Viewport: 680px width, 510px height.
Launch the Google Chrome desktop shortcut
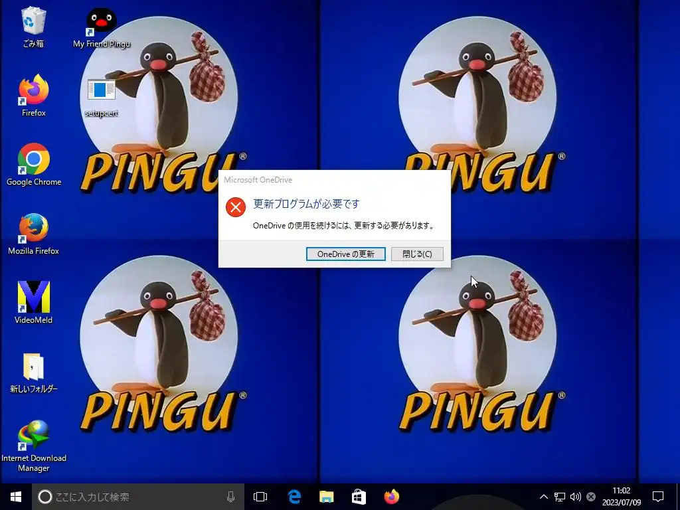coord(34,165)
